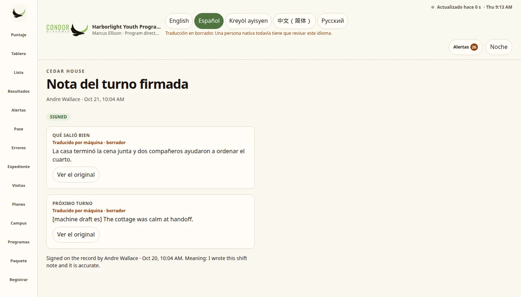Click Marcus Ellison program director text

126,33
